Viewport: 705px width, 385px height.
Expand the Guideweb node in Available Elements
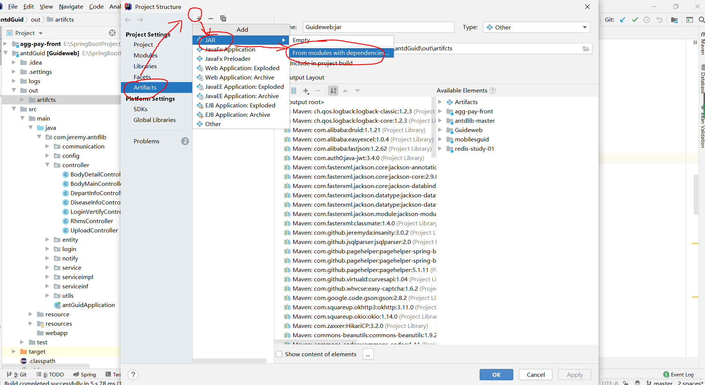440,130
